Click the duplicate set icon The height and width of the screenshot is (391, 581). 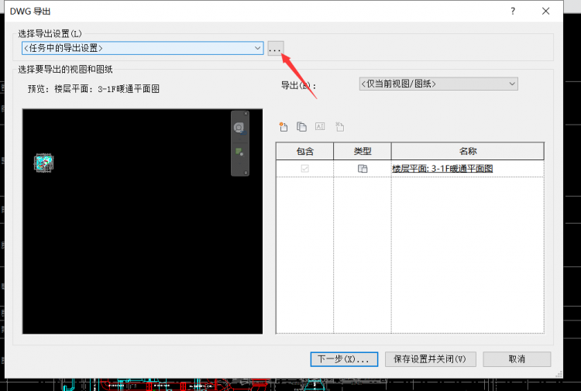[x=301, y=127]
